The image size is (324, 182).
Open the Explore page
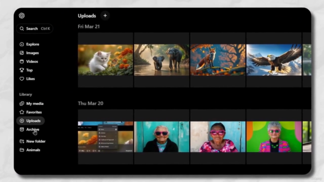[32, 44]
